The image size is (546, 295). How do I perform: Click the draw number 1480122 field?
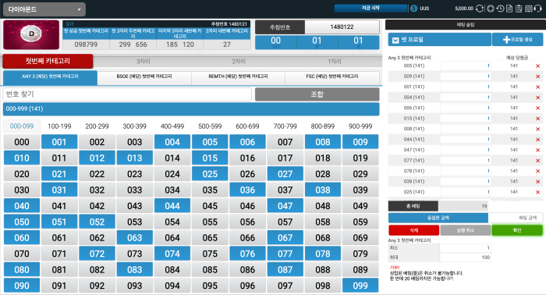point(342,27)
